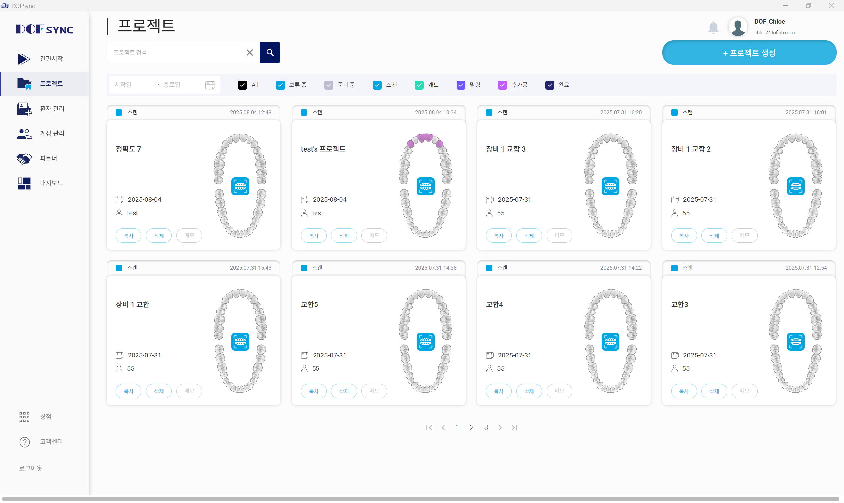Go to next page arrow
This screenshot has width=844, height=503.
[500, 428]
